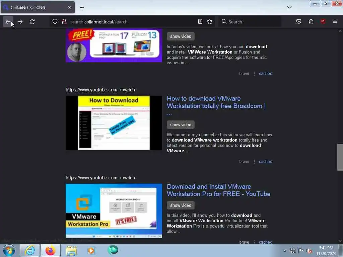
Task: Open the tracking protection shield icon
Action: [55, 22]
